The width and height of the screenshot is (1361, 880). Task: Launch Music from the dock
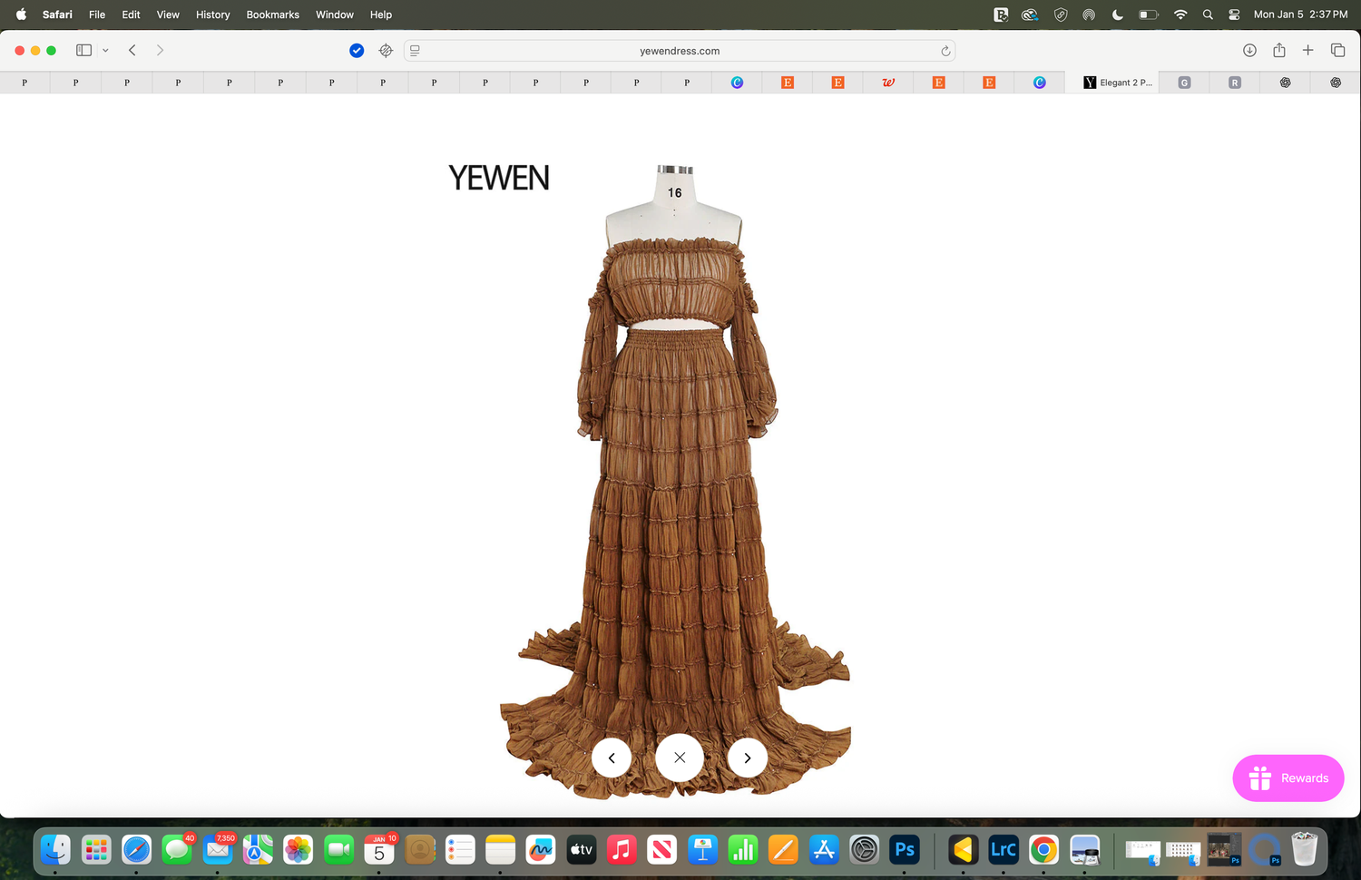tap(622, 850)
